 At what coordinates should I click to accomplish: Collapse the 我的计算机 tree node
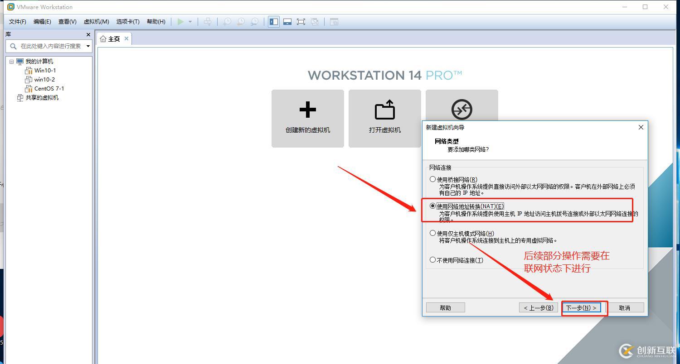[x=12, y=62]
